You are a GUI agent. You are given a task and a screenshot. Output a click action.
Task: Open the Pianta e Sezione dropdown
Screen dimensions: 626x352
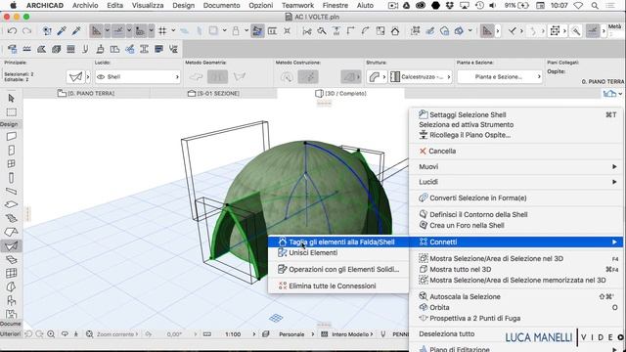[x=499, y=76]
